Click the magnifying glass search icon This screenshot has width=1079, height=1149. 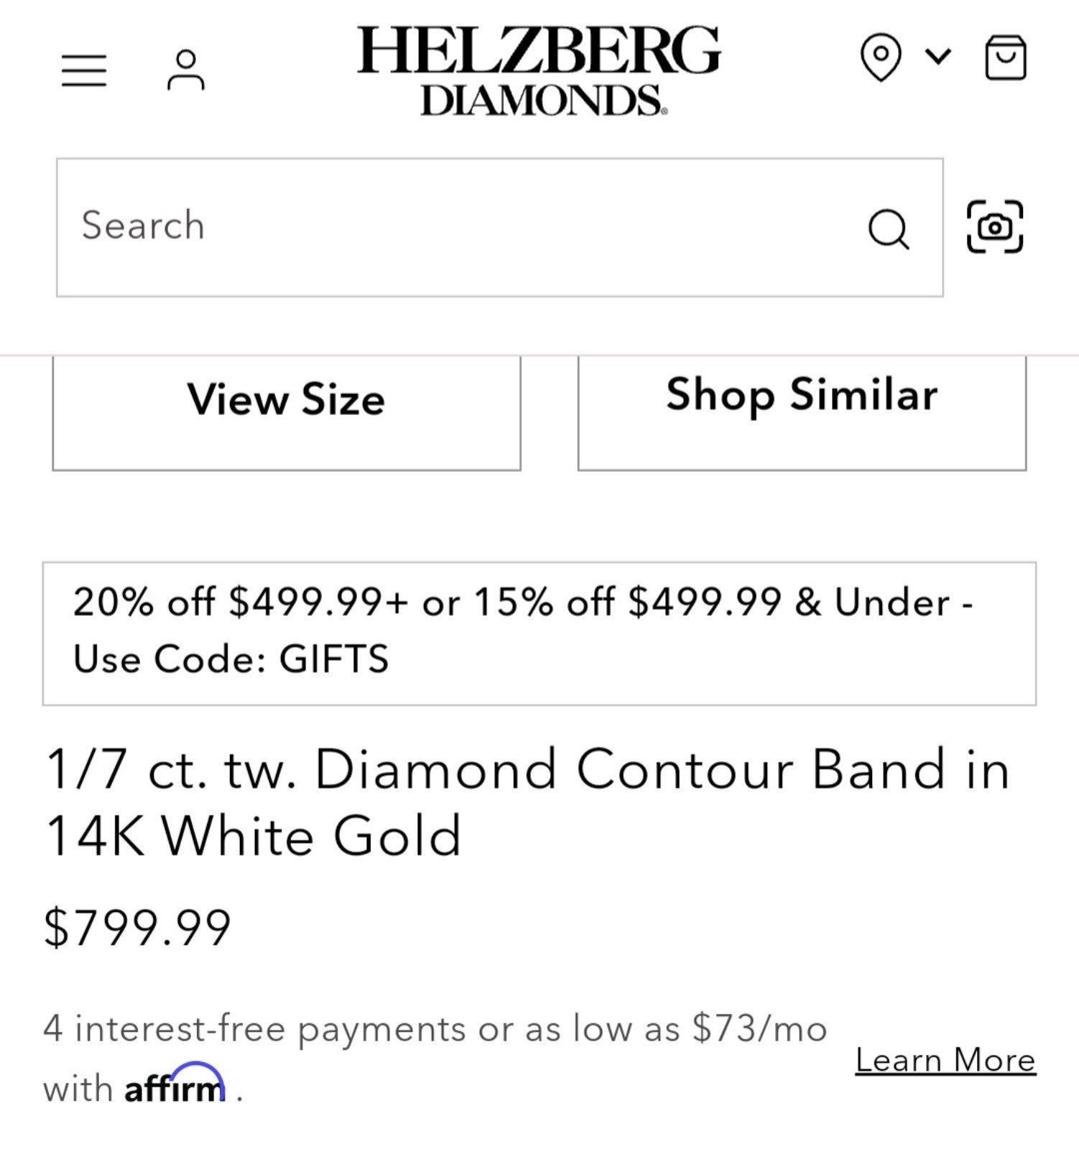(889, 229)
